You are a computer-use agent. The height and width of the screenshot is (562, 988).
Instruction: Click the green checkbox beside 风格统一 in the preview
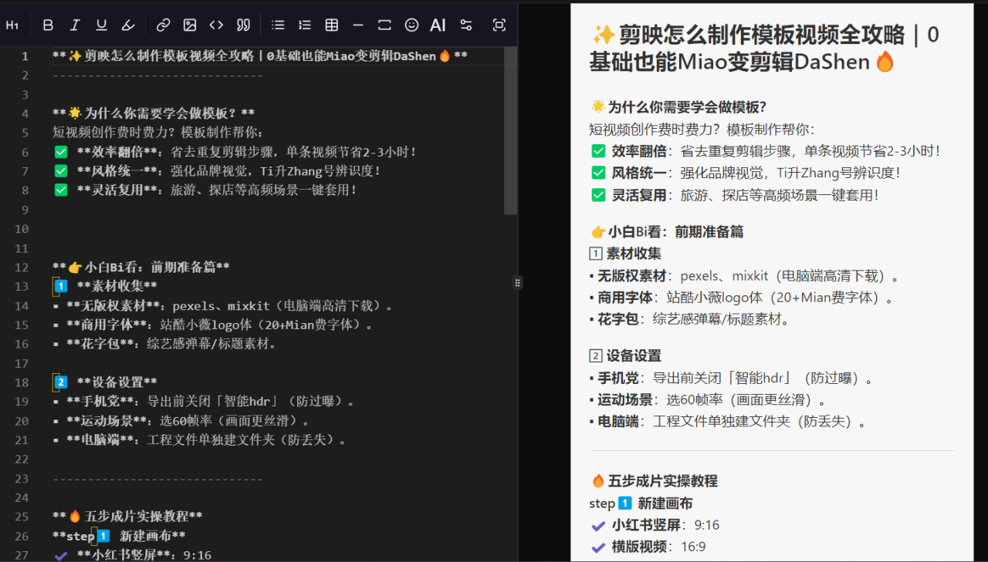point(598,173)
